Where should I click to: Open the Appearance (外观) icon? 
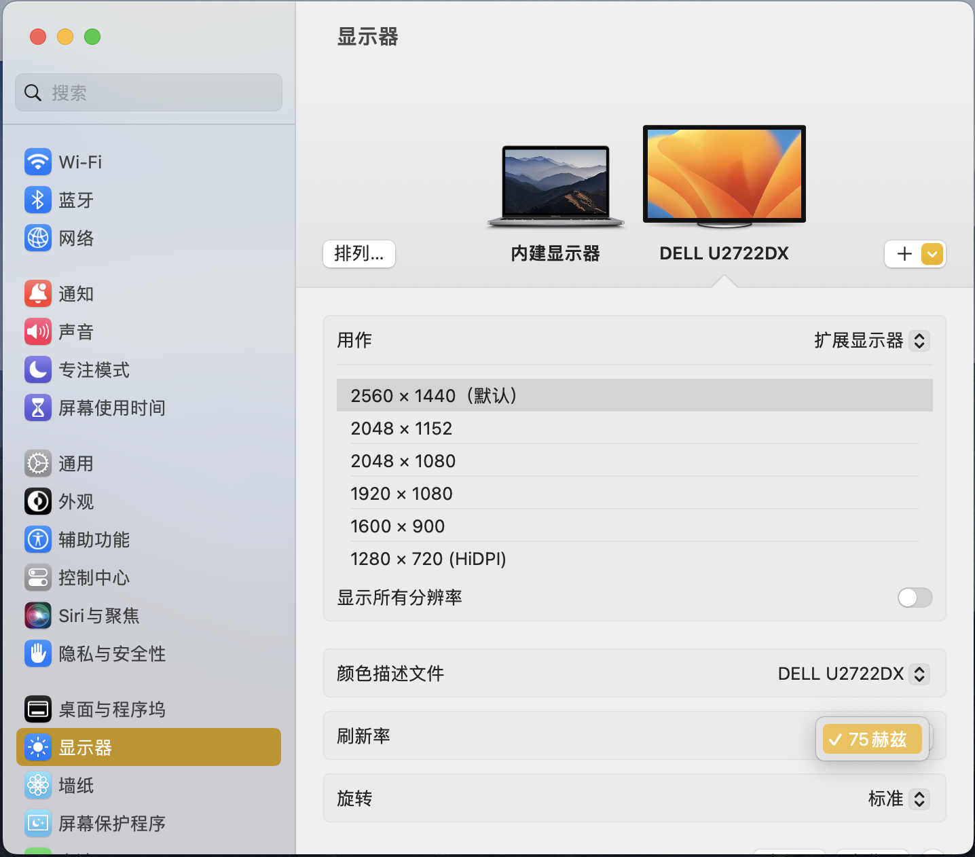[x=38, y=501]
